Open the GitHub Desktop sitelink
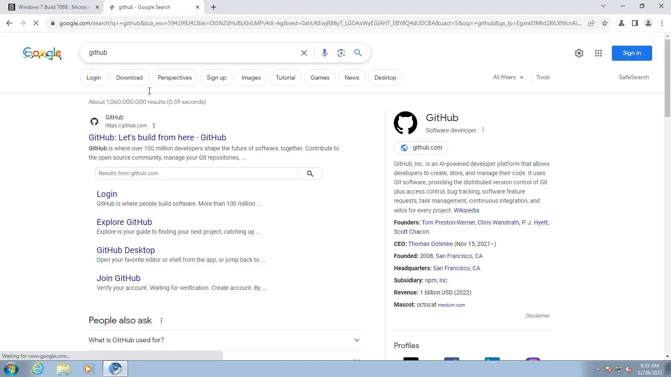 coord(126,250)
